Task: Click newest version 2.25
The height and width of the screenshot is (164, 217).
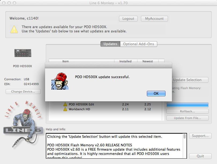Action: point(148,104)
